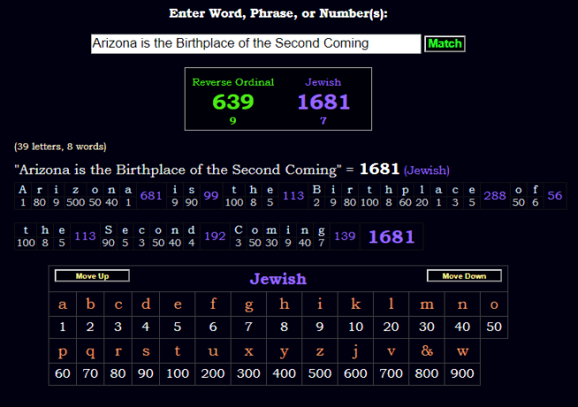
Task: Click the '&' symbol cell in the chart
Action: coord(427,352)
